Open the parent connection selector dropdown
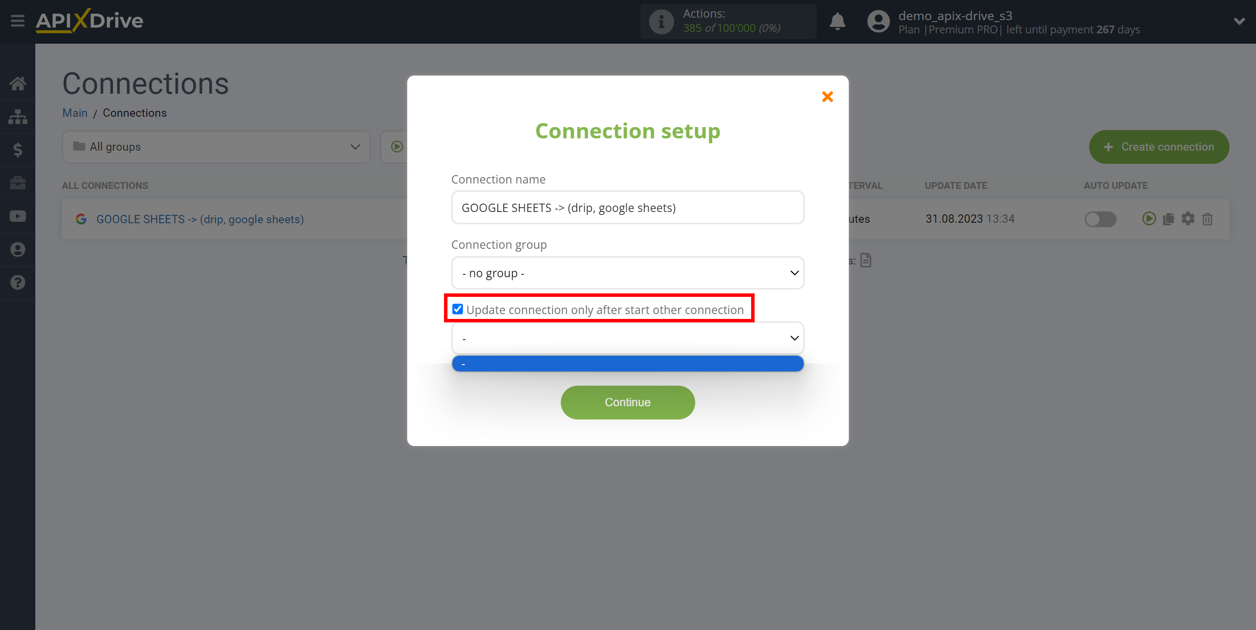Viewport: 1256px width, 630px height. [627, 338]
